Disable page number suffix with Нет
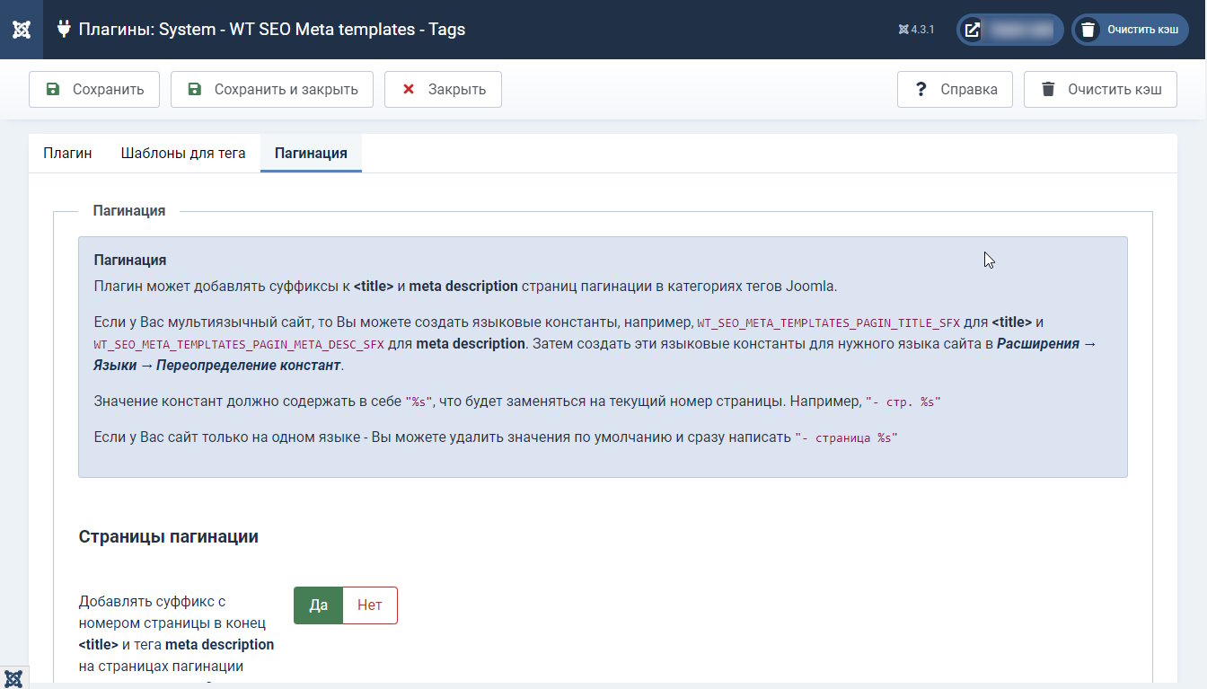The height and width of the screenshot is (689, 1207). tap(370, 605)
